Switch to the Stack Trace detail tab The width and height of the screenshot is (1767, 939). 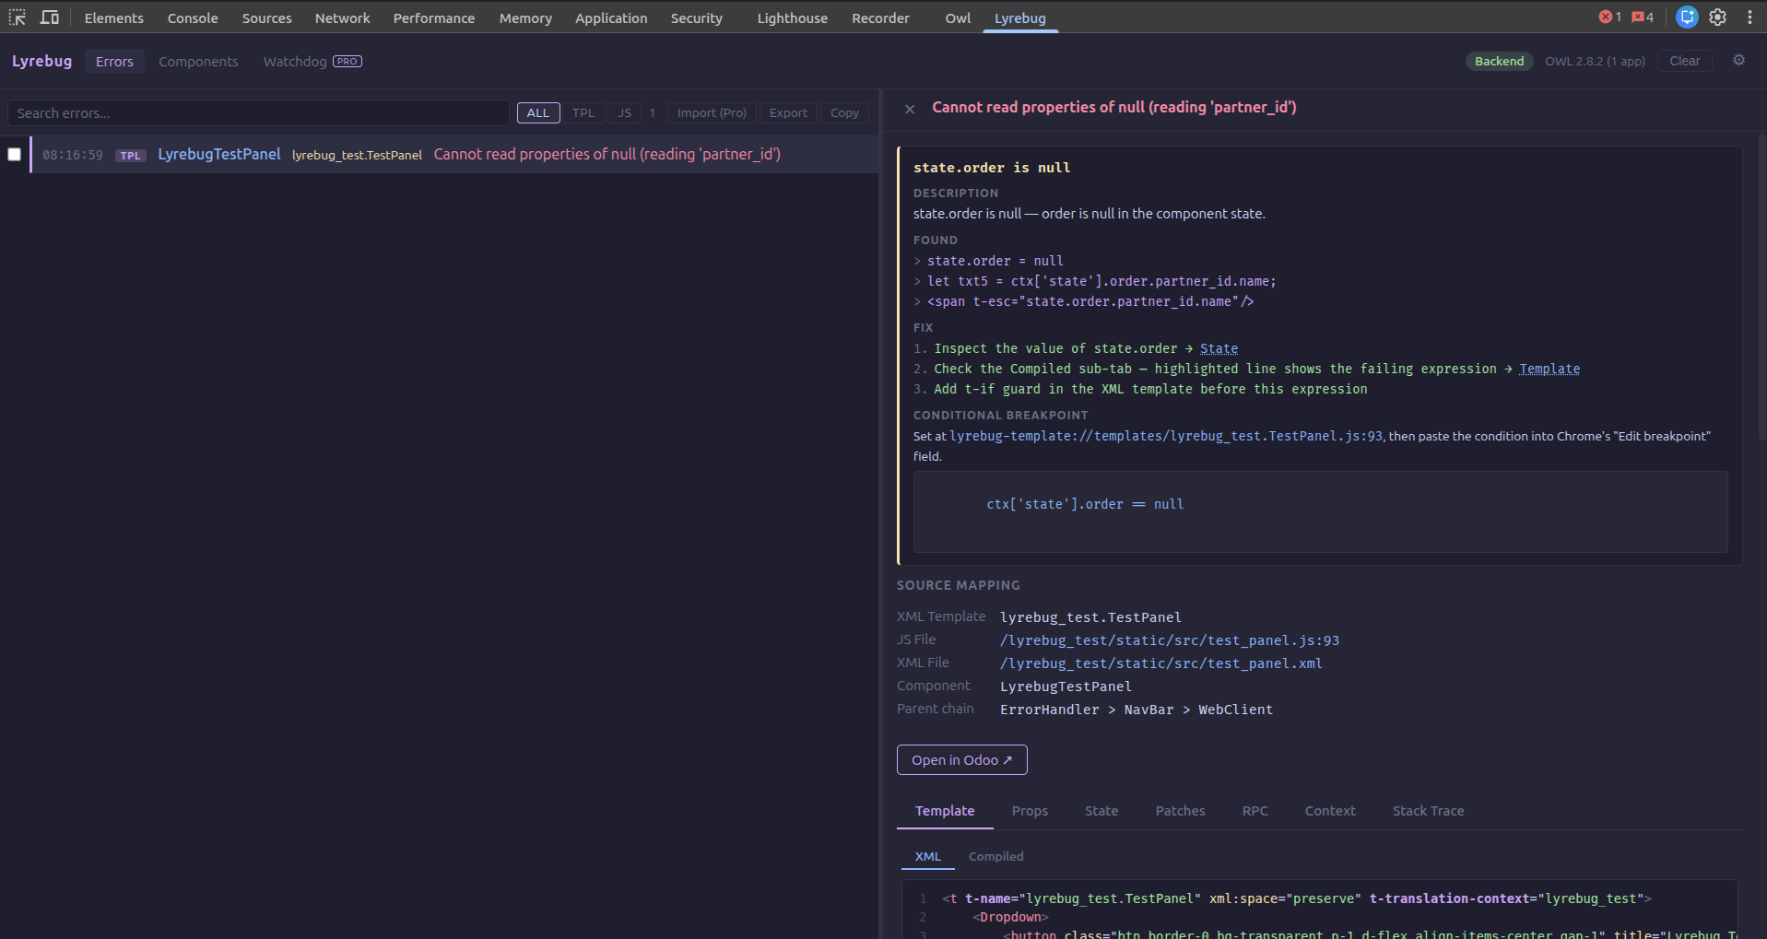[x=1428, y=811]
